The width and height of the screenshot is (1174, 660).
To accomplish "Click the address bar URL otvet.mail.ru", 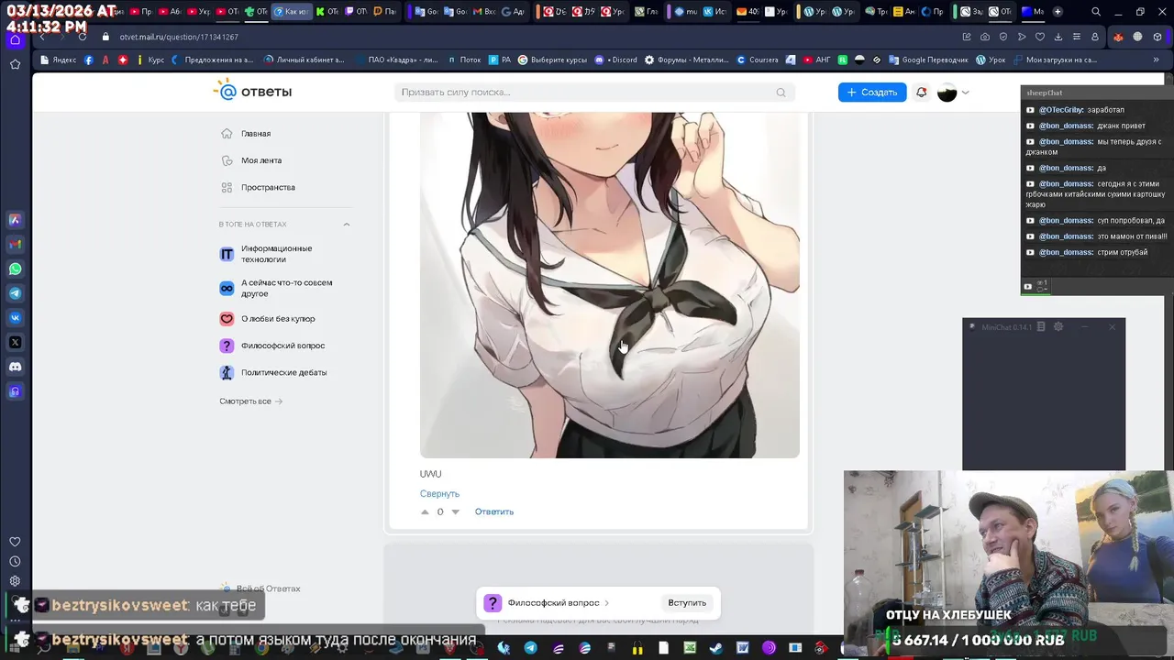I will (179, 37).
